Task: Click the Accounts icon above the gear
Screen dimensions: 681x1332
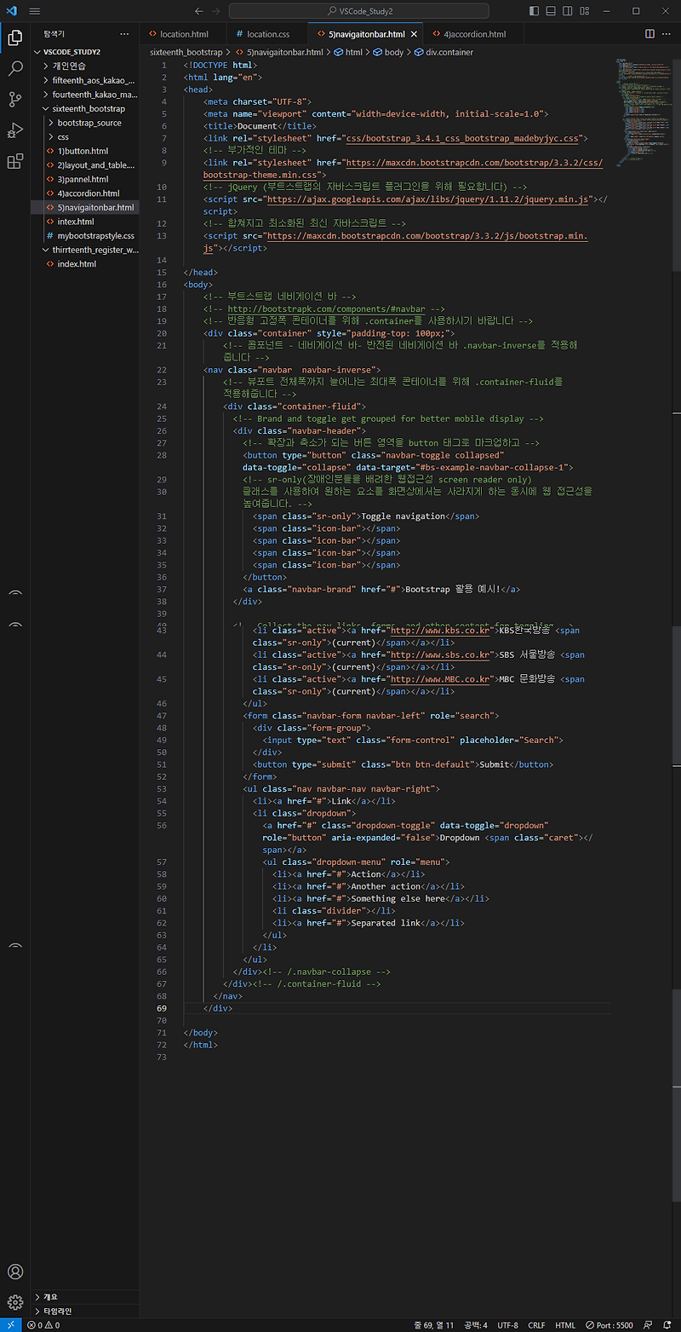Action: coord(14,1271)
